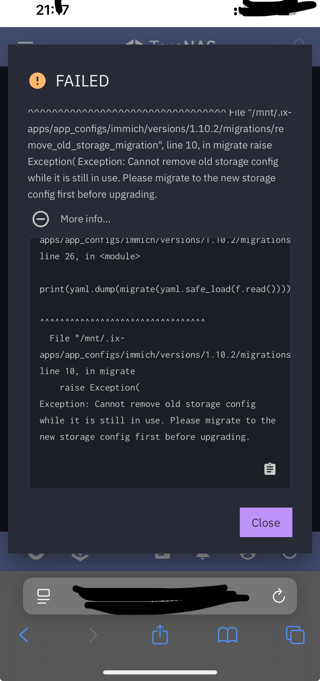Tap the clipboard copy icon in the error details

(x=269, y=469)
